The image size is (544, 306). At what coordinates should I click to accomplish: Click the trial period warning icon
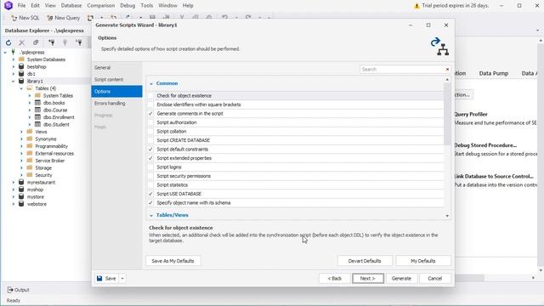pyautogui.click(x=416, y=6)
